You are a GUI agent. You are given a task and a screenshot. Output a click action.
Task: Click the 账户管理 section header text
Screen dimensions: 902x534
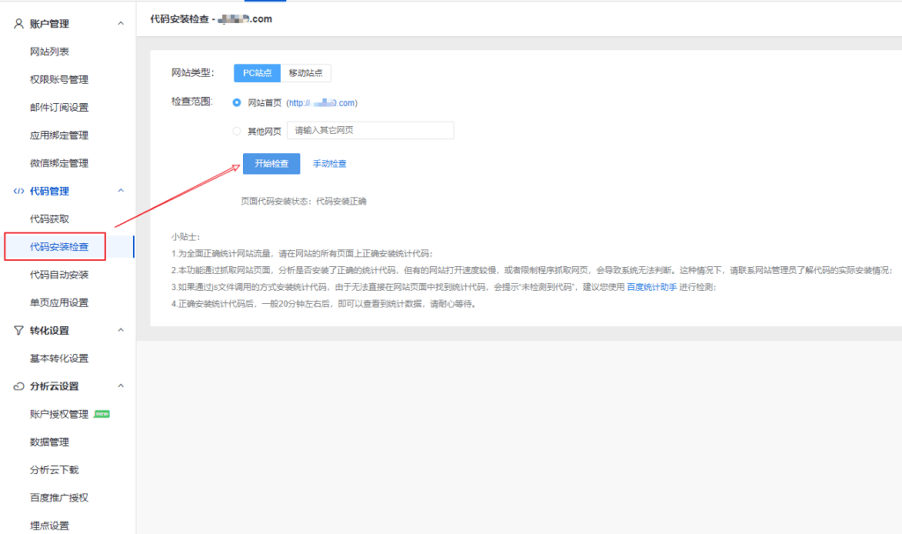49,24
